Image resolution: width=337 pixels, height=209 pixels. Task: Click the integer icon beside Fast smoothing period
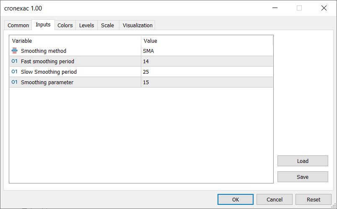click(15, 61)
